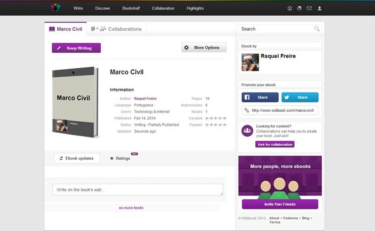
Task: Click the Raquel Freire author link
Action: (x=145, y=98)
